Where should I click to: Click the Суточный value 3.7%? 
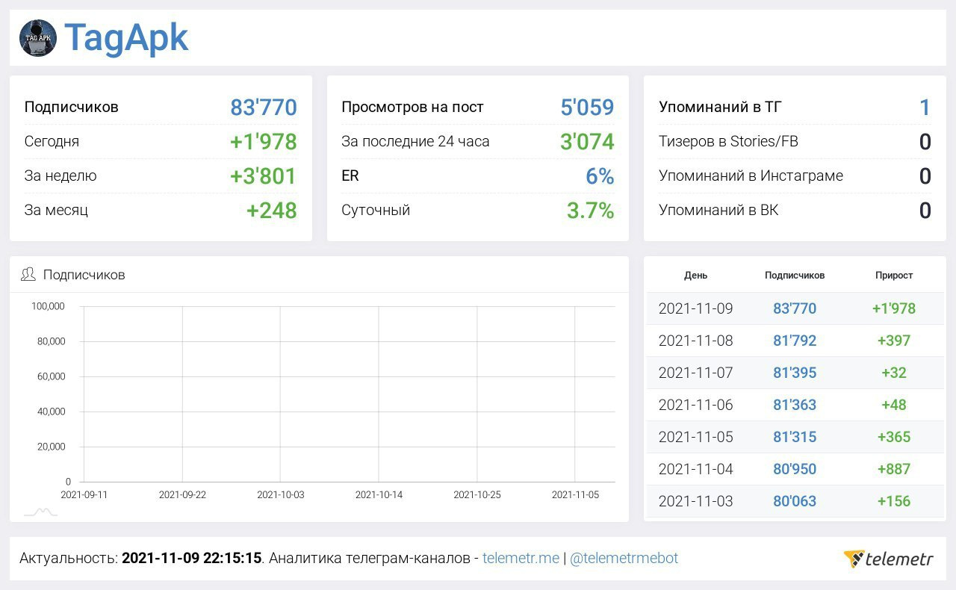[590, 211]
